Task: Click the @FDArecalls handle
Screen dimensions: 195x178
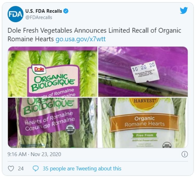Action: pos(39,17)
